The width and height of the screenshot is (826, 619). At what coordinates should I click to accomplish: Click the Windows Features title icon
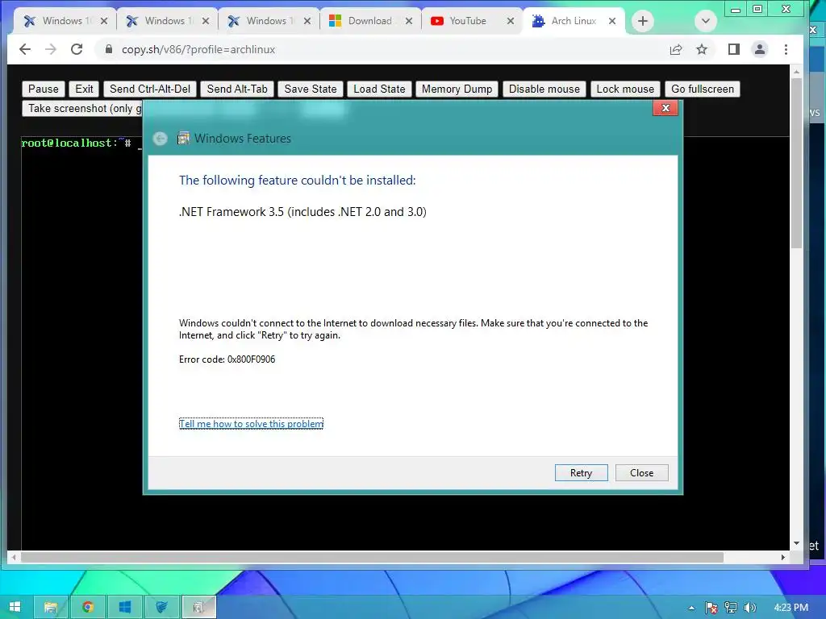[x=183, y=138]
